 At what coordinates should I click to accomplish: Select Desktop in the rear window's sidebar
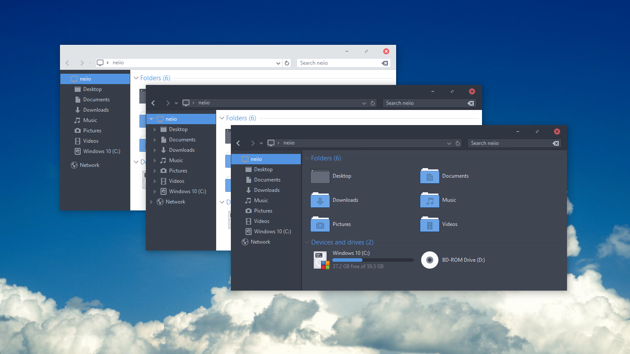pyautogui.click(x=95, y=89)
